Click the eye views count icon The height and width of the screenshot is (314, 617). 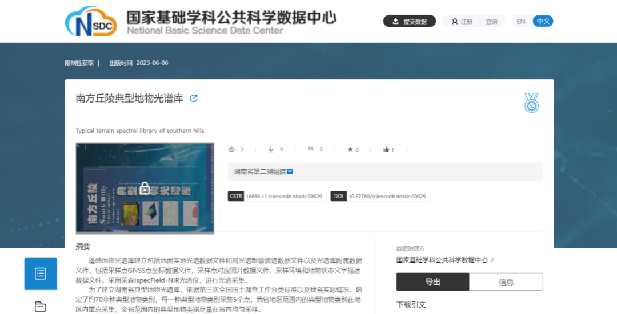(231, 149)
